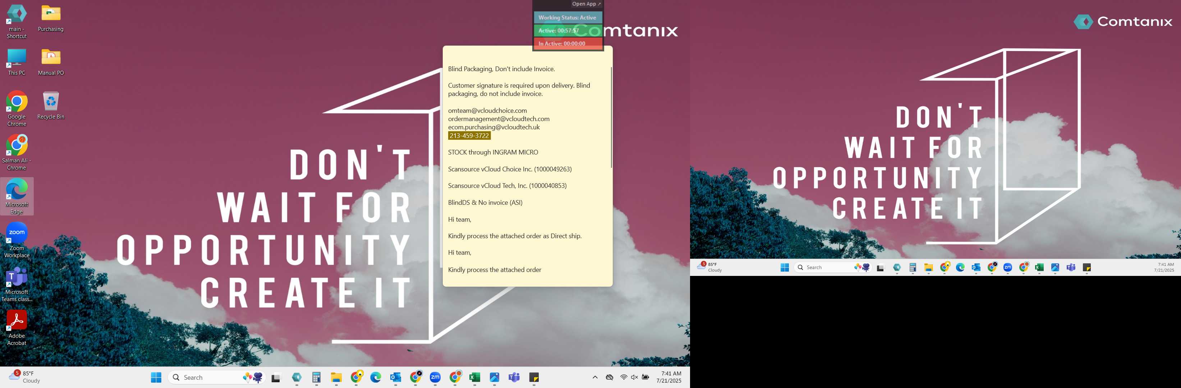Open Microsoft Edge from the main taskbar
1181x388 pixels.
(376, 378)
